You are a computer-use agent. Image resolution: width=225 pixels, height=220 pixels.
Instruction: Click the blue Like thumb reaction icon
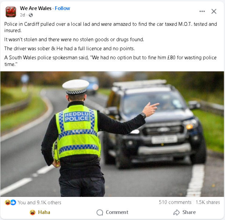coord(13,202)
